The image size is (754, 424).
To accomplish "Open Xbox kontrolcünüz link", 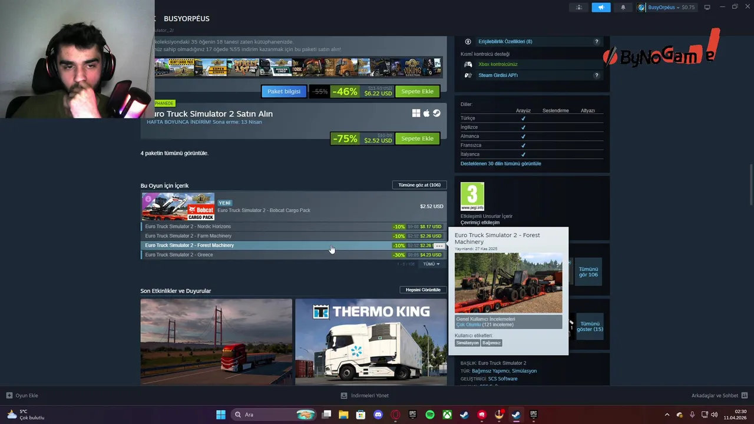I will [x=498, y=64].
